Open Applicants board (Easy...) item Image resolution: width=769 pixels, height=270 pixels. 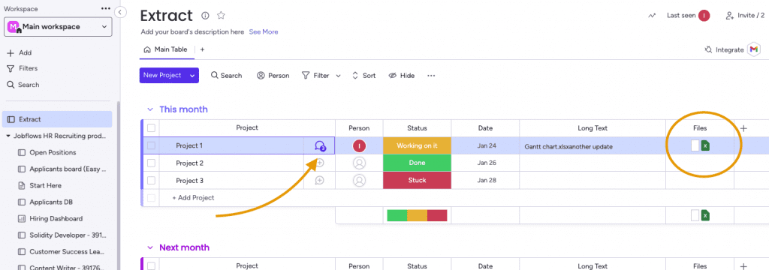[x=62, y=169]
